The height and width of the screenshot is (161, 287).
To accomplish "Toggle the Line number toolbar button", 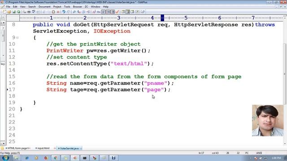I will pos(108,12).
